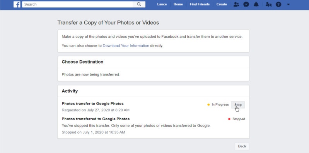The image size is (309, 153).
Task: Open the Notifications bell icon
Action: (256, 4)
